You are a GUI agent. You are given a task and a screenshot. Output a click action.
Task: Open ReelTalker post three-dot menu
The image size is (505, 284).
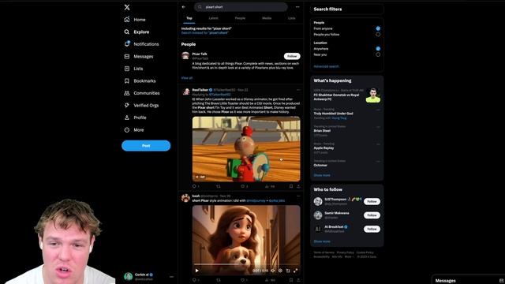coord(298,90)
